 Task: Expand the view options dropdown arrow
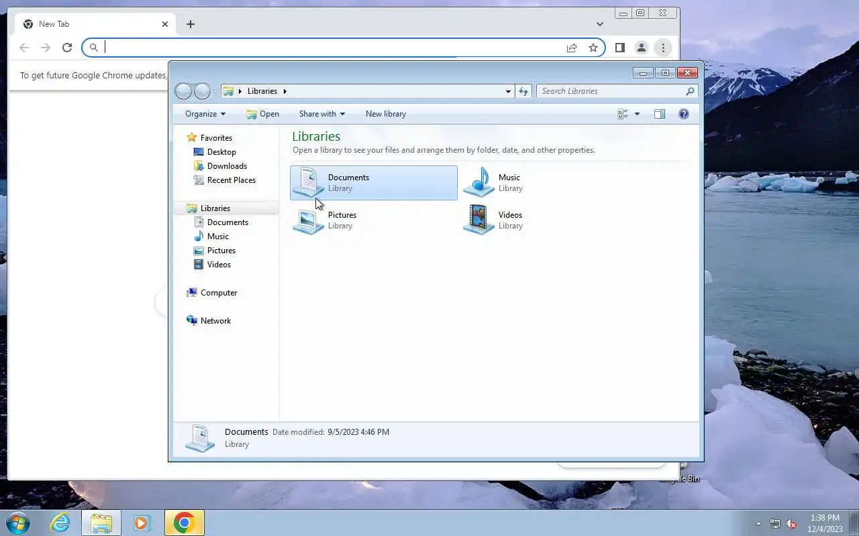637,114
